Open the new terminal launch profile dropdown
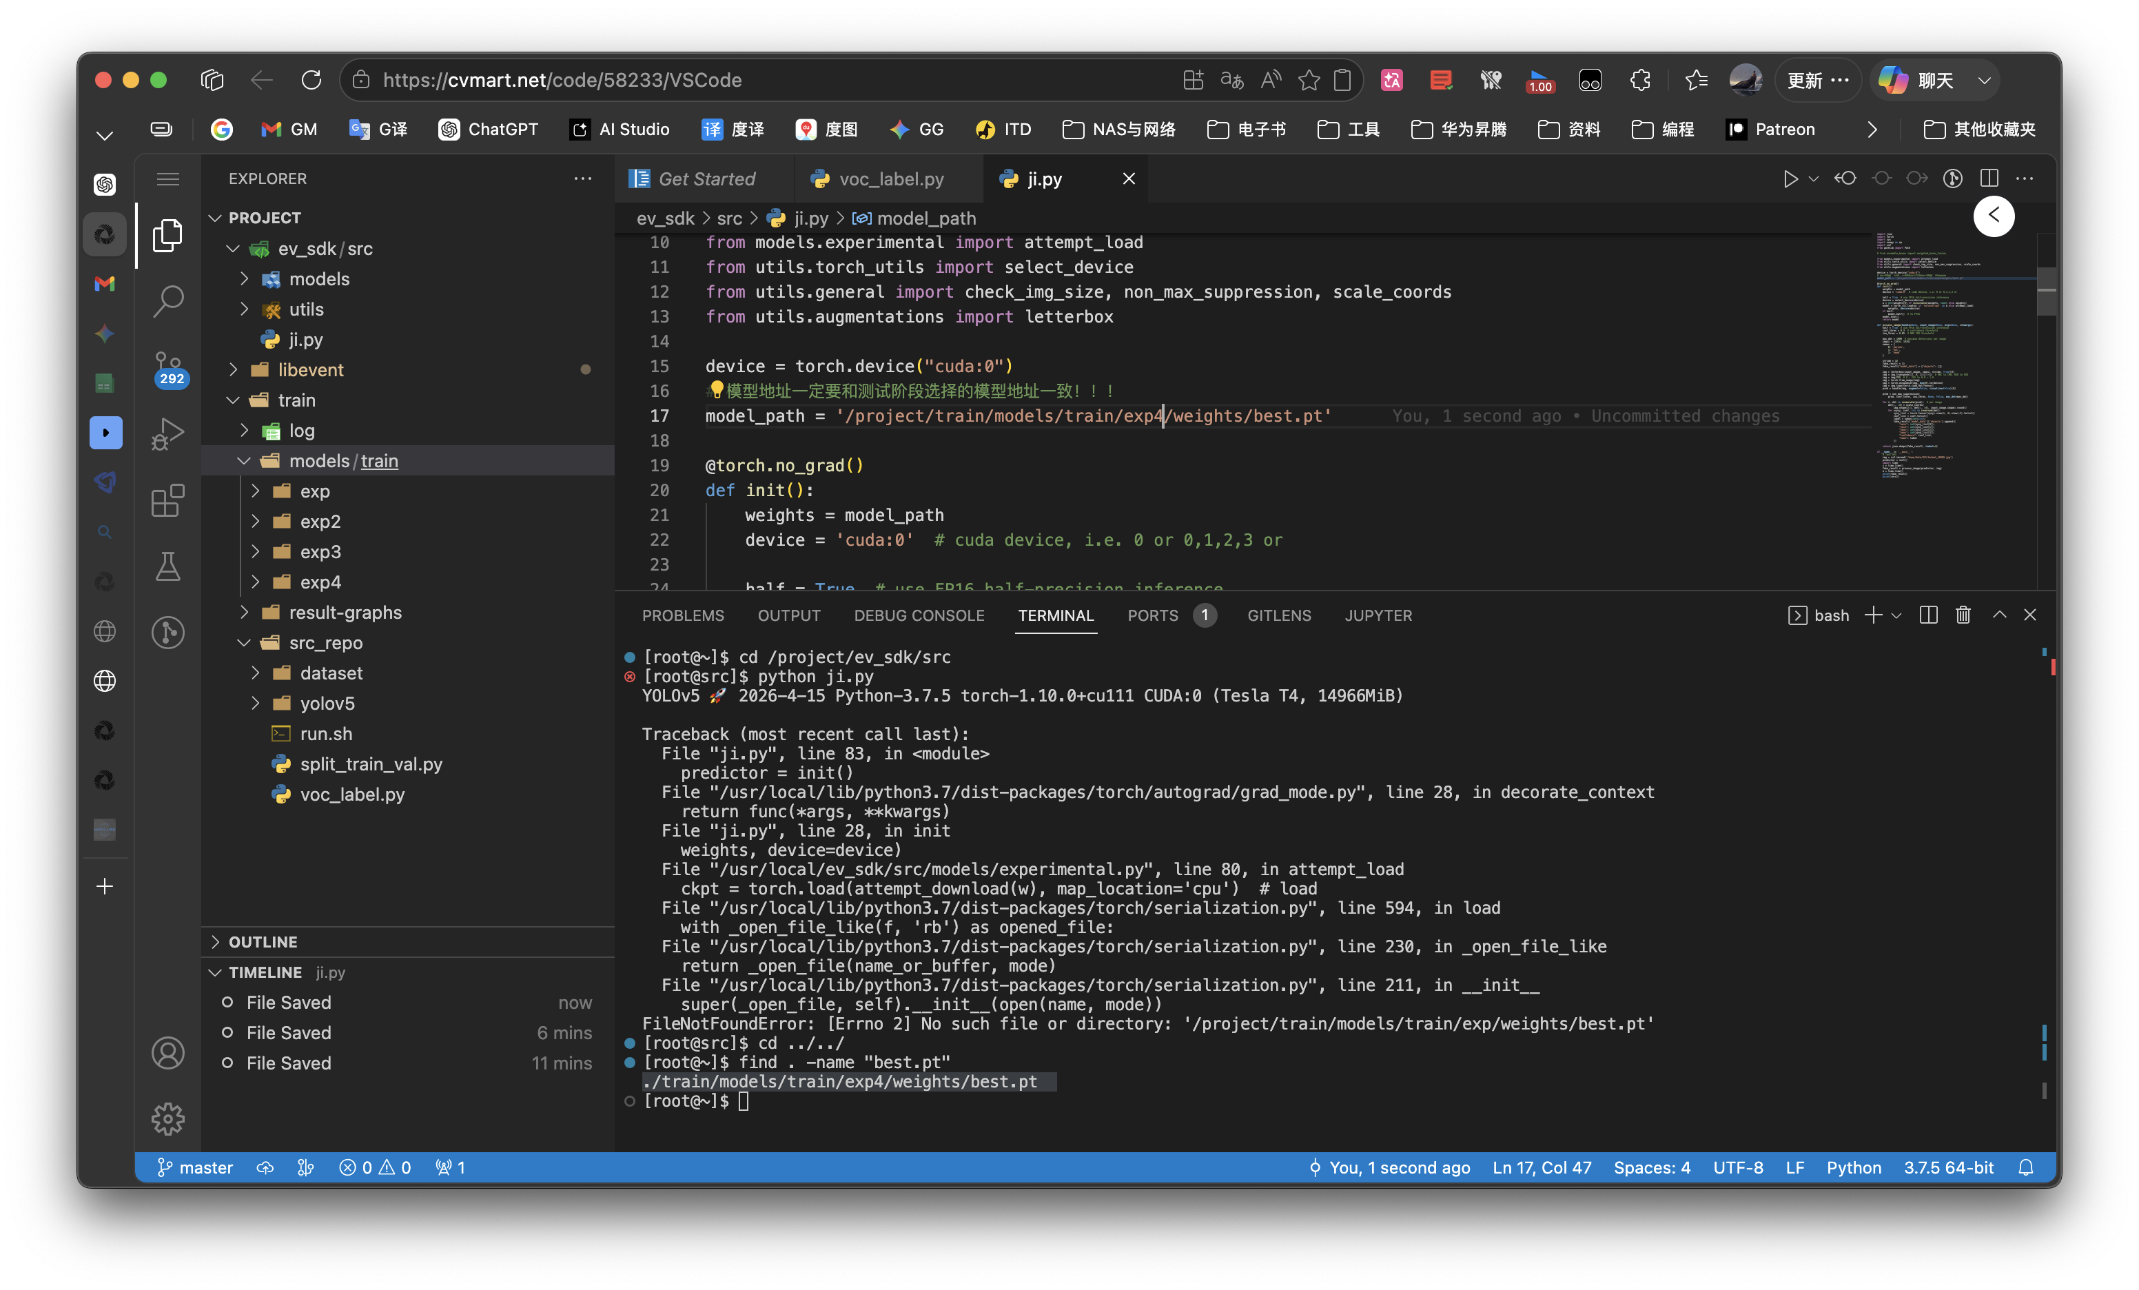 click(1897, 615)
